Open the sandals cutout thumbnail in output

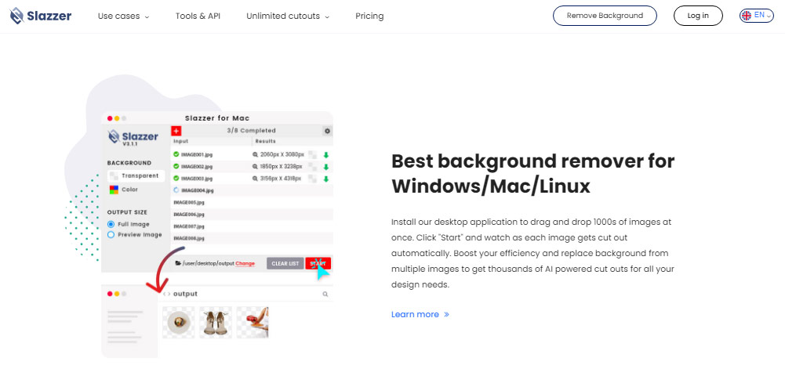[x=216, y=322]
